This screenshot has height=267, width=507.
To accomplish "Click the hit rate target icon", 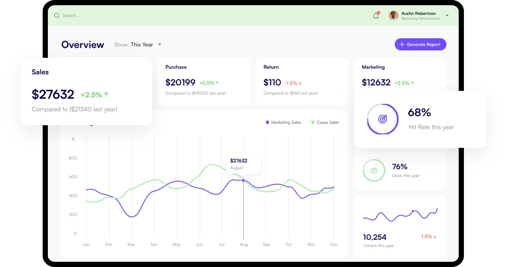I will tap(383, 119).
